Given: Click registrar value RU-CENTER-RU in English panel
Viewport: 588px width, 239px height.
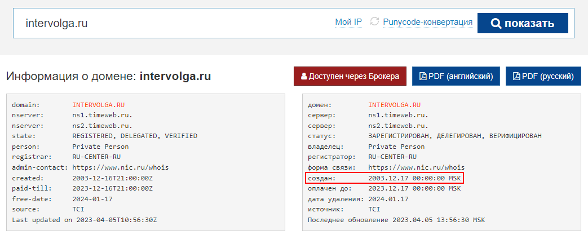Looking at the screenshot, I should click(96, 157).
